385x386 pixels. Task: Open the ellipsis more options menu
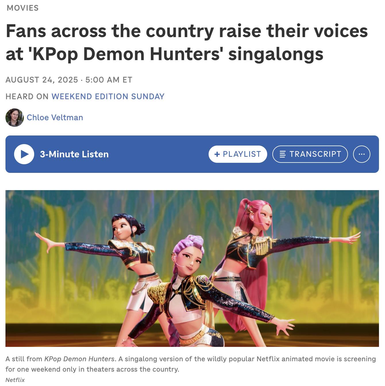pyautogui.click(x=362, y=154)
